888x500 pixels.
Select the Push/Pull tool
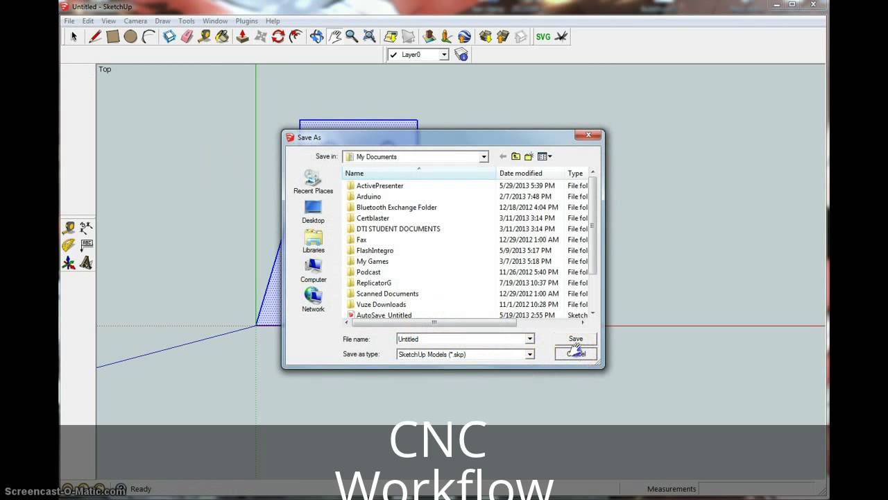[242, 37]
